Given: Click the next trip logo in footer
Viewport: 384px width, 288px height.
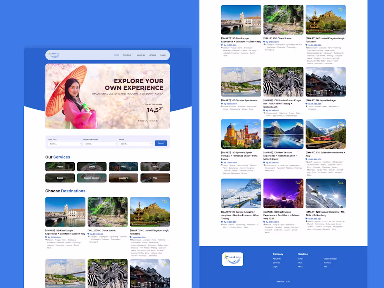Looking at the screenshot, I should (x=232, y=259).
